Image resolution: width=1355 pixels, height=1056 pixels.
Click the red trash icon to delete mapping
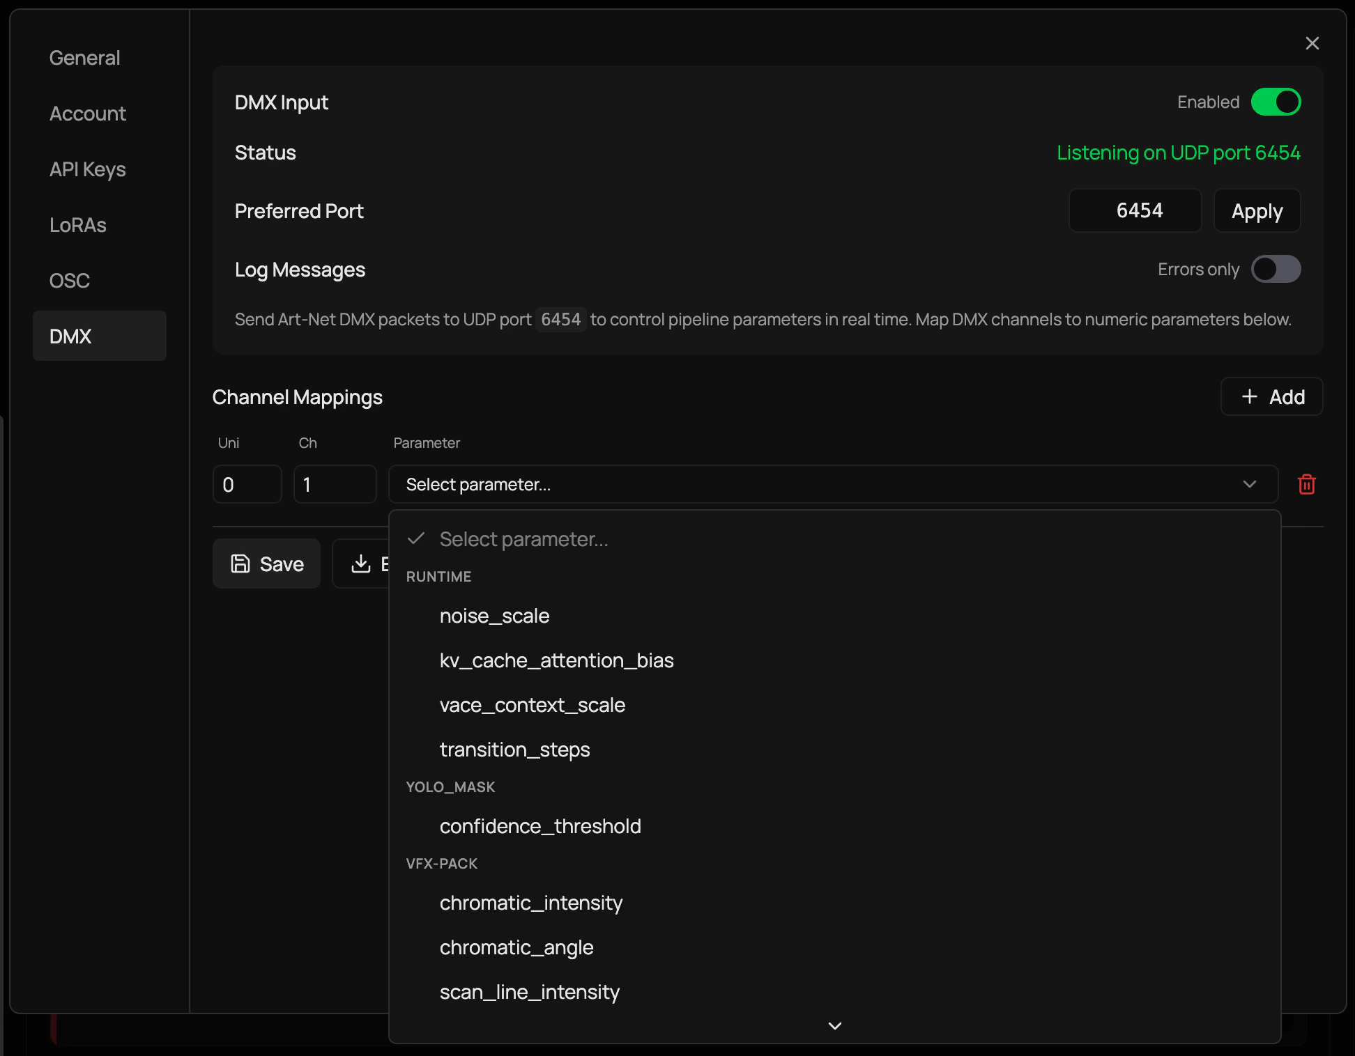tap(1307, 484)
